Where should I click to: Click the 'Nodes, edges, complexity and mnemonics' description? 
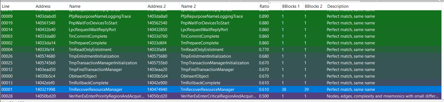[x=383, y=96]
